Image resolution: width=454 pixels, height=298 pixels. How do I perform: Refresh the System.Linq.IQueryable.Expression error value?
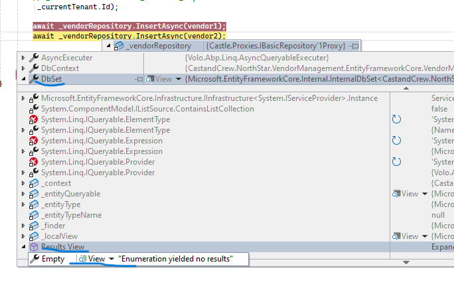(x=397, y=141)
